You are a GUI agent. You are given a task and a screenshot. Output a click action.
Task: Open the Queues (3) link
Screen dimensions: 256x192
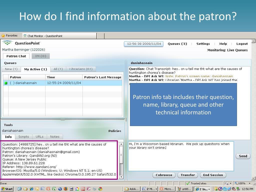point(177,44)
